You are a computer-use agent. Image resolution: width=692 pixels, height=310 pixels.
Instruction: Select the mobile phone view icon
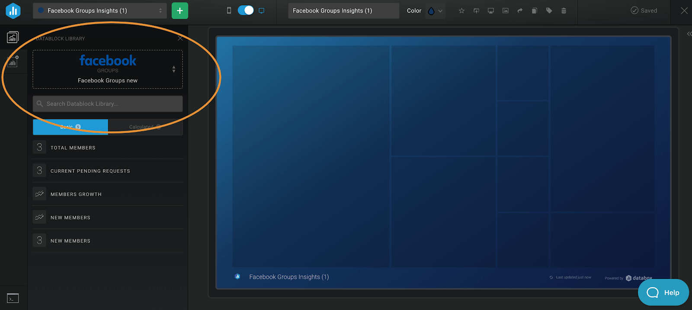tap(229, 10)
